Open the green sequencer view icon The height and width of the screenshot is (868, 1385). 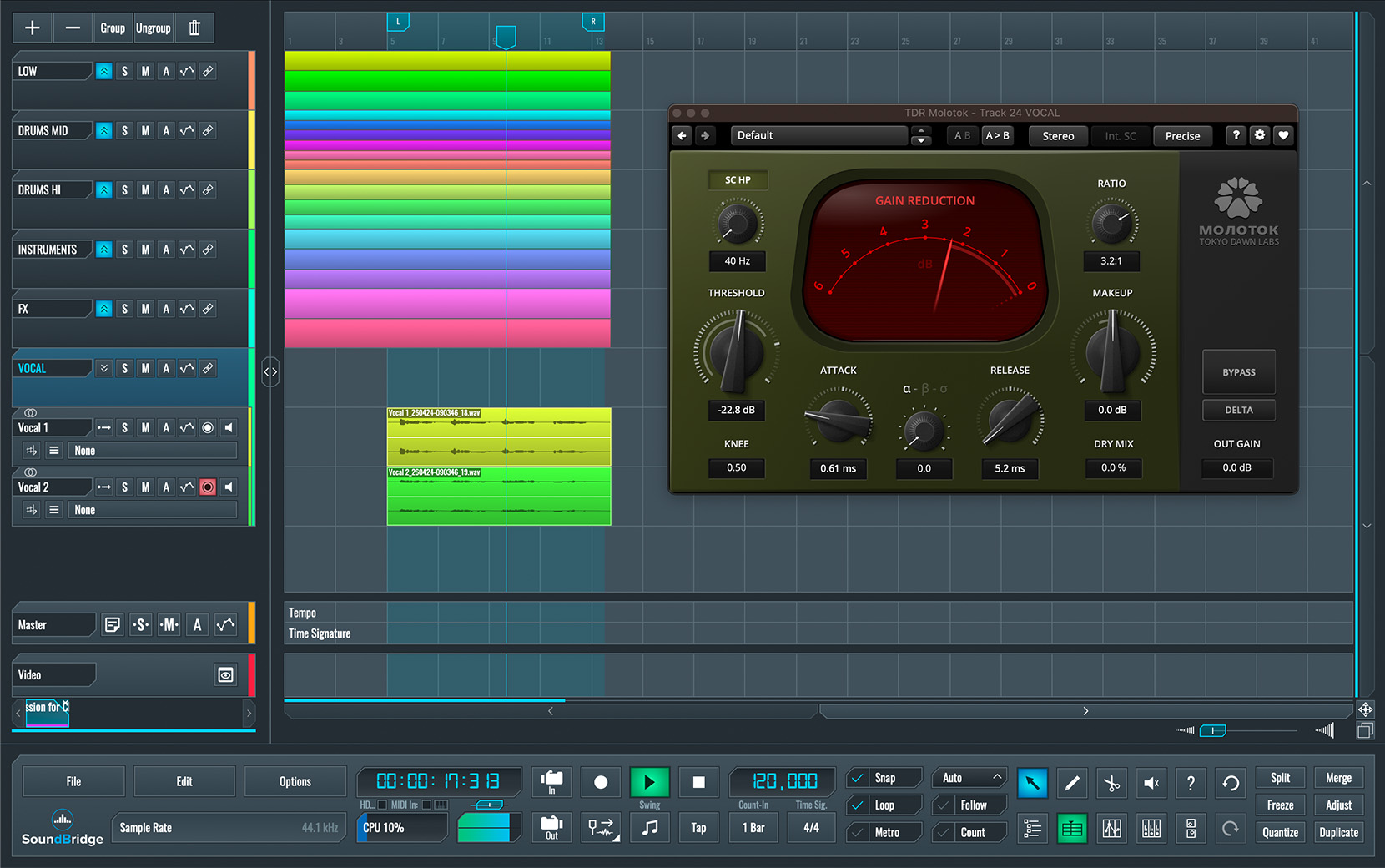(x=1072, y=829)
